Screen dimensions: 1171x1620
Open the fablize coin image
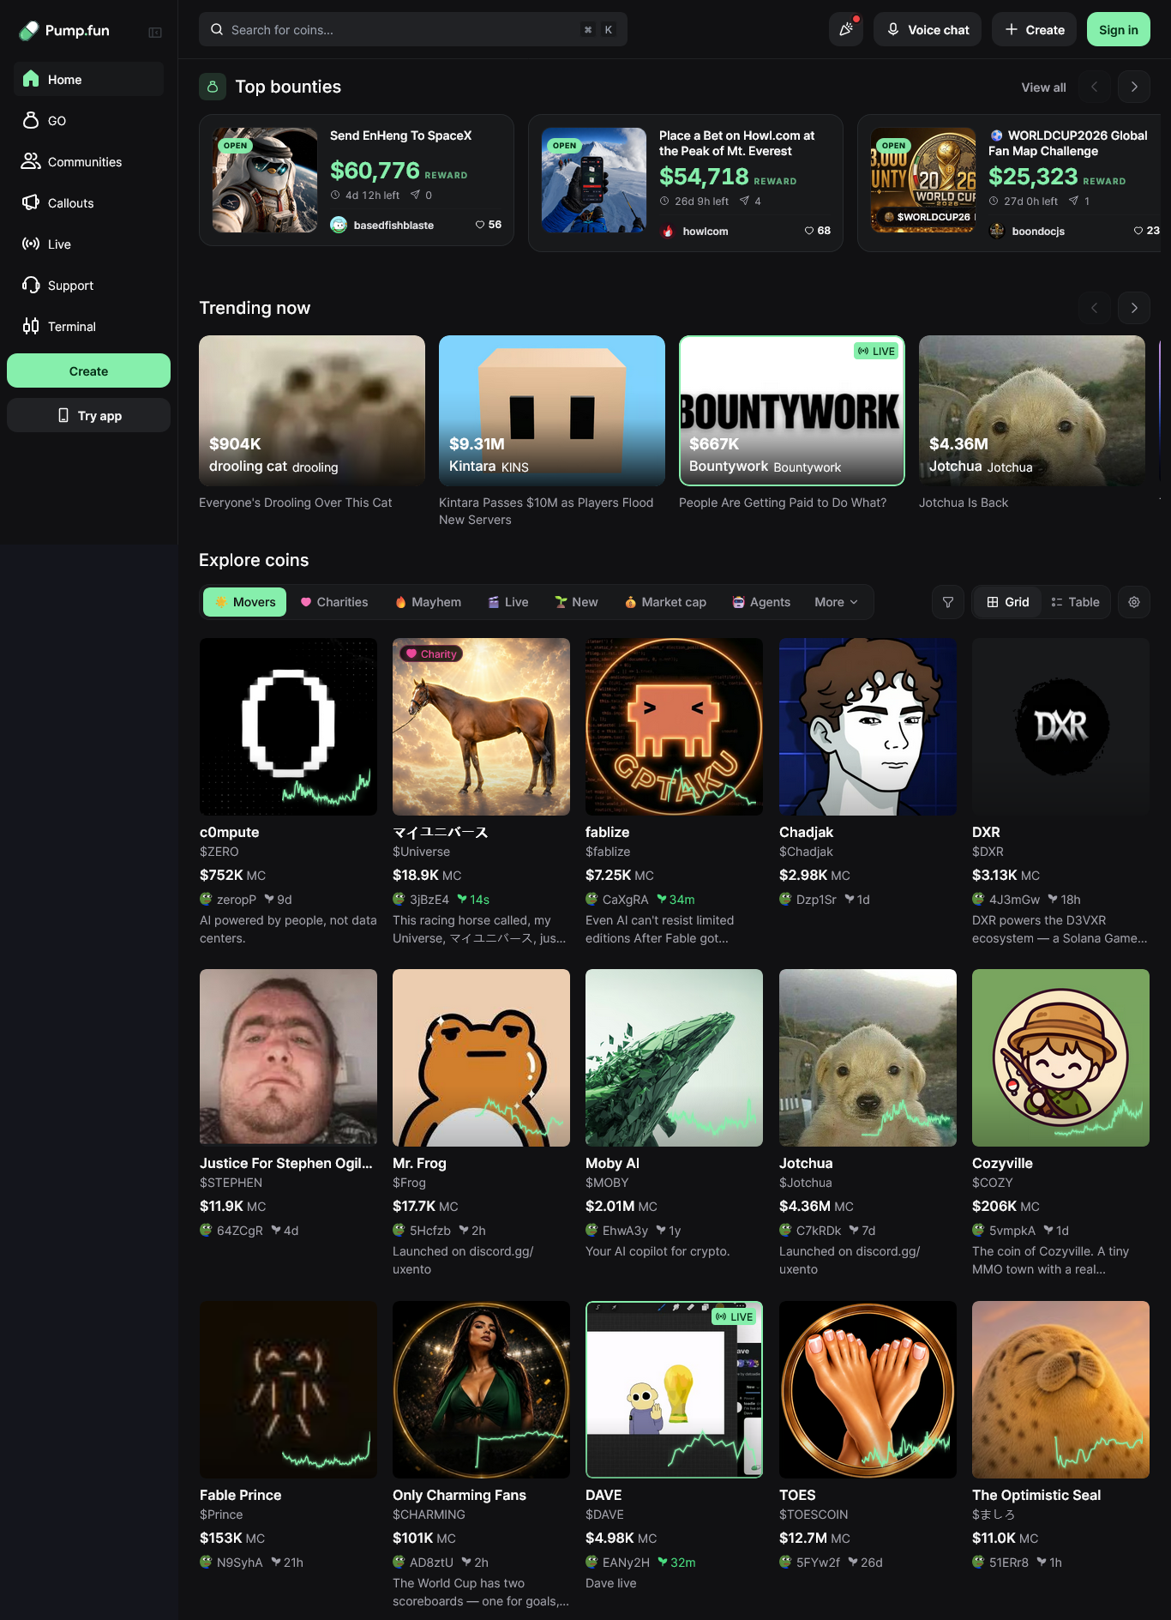pyautogui.click(x=674, y=726)
